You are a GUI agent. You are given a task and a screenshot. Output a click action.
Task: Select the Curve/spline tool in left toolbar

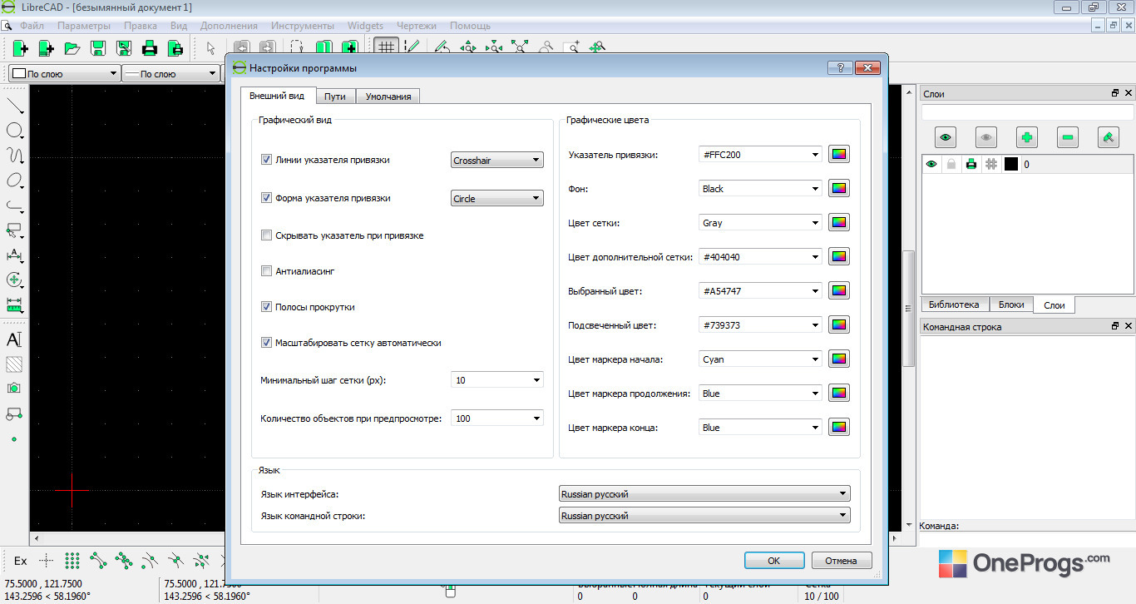tap(15, 156)
